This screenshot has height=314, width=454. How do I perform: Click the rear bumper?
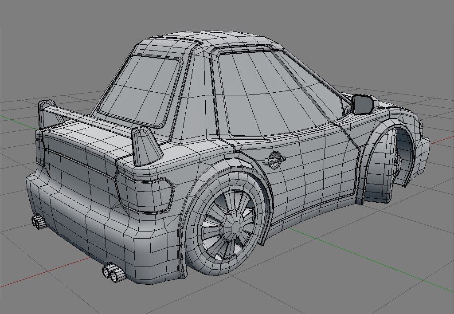pos(89,231)
